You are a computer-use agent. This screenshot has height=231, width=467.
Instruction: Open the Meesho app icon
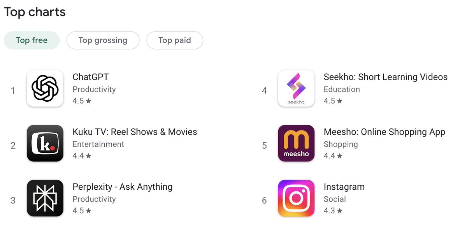pos(296,143)
